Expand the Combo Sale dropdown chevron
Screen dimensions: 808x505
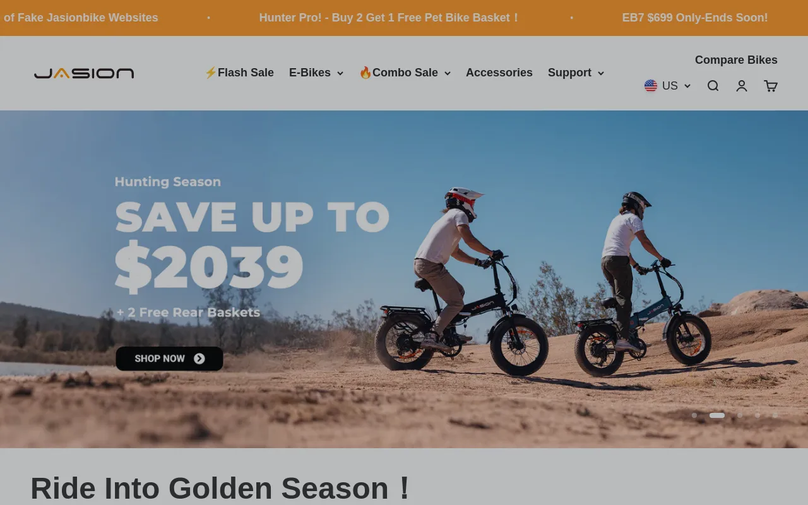pos(448,73)
